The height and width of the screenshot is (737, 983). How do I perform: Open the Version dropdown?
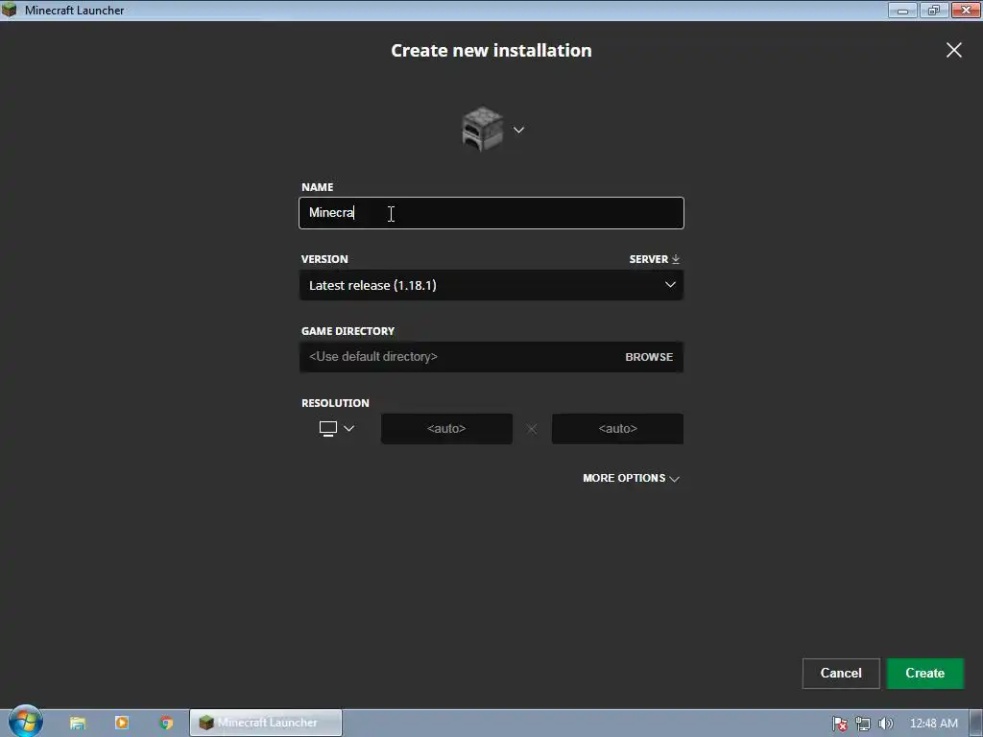(x=491, y=285)
